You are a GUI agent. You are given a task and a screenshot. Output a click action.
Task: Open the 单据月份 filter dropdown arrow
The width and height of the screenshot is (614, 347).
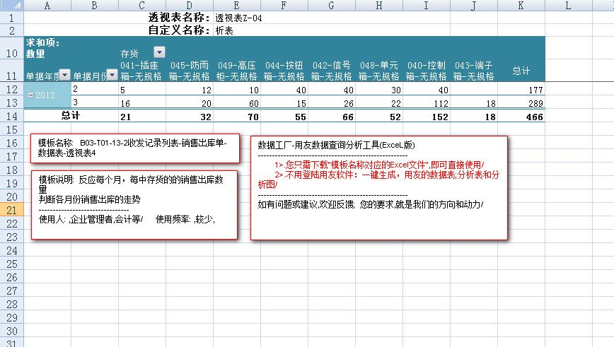coord(112,75)
